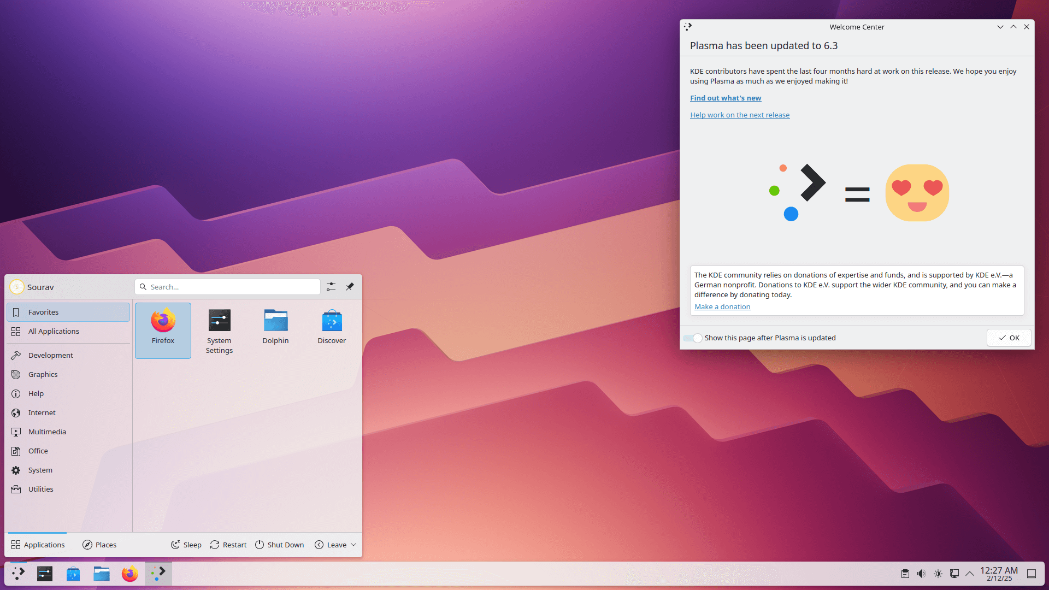Click the OK button in Welcome Center
Screen dimensions: 1049x590
coord(1008,337)
